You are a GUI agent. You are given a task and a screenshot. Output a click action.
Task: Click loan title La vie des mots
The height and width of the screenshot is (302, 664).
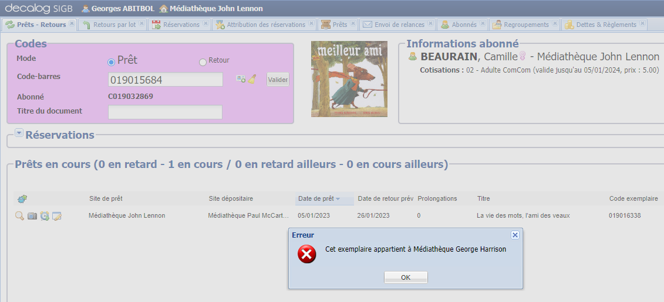[523, 215]
